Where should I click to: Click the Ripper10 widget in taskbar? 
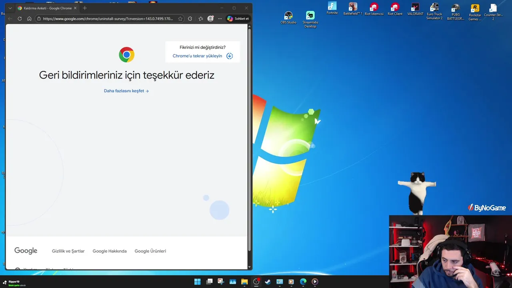point(14,283)
